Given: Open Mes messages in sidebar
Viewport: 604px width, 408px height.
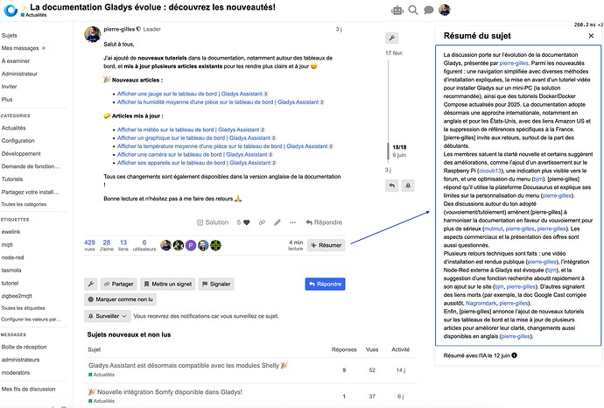Looking at the screenshot, I should pyautogui.click(x=22, y=47).
